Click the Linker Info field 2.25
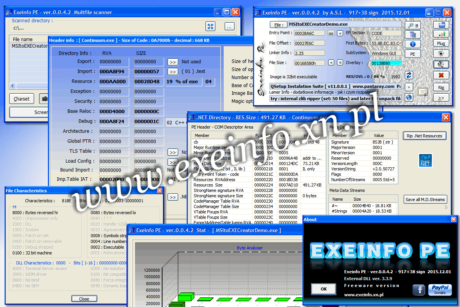Image resolution: width=460 pixels, height=307 pixels. click(309, 53)
